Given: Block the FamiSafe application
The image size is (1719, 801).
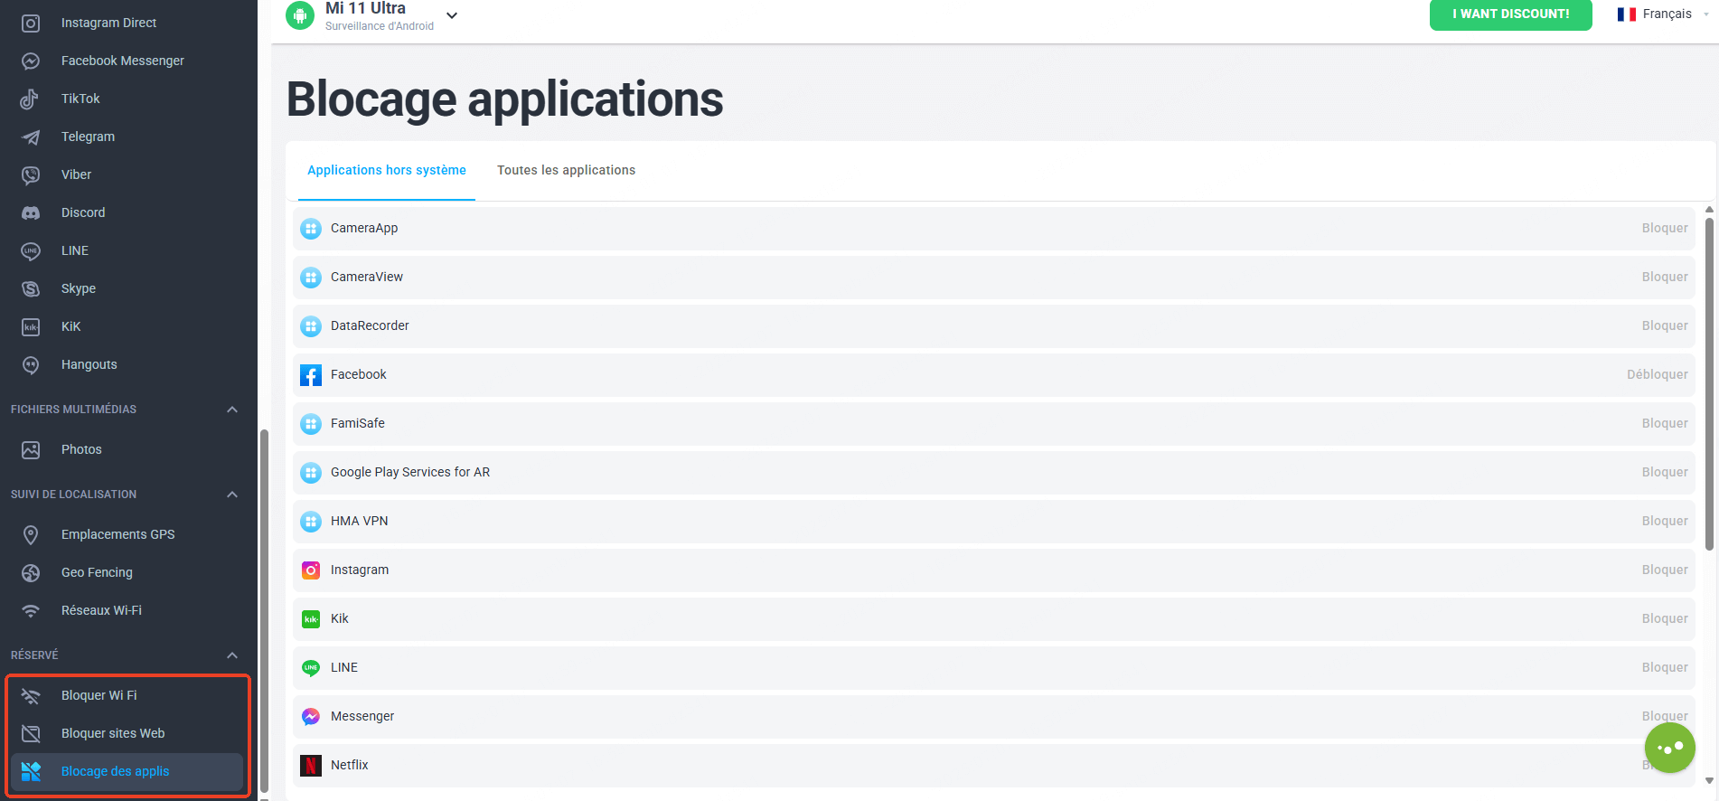Looking at the screenshot, I should (1665, 423).
